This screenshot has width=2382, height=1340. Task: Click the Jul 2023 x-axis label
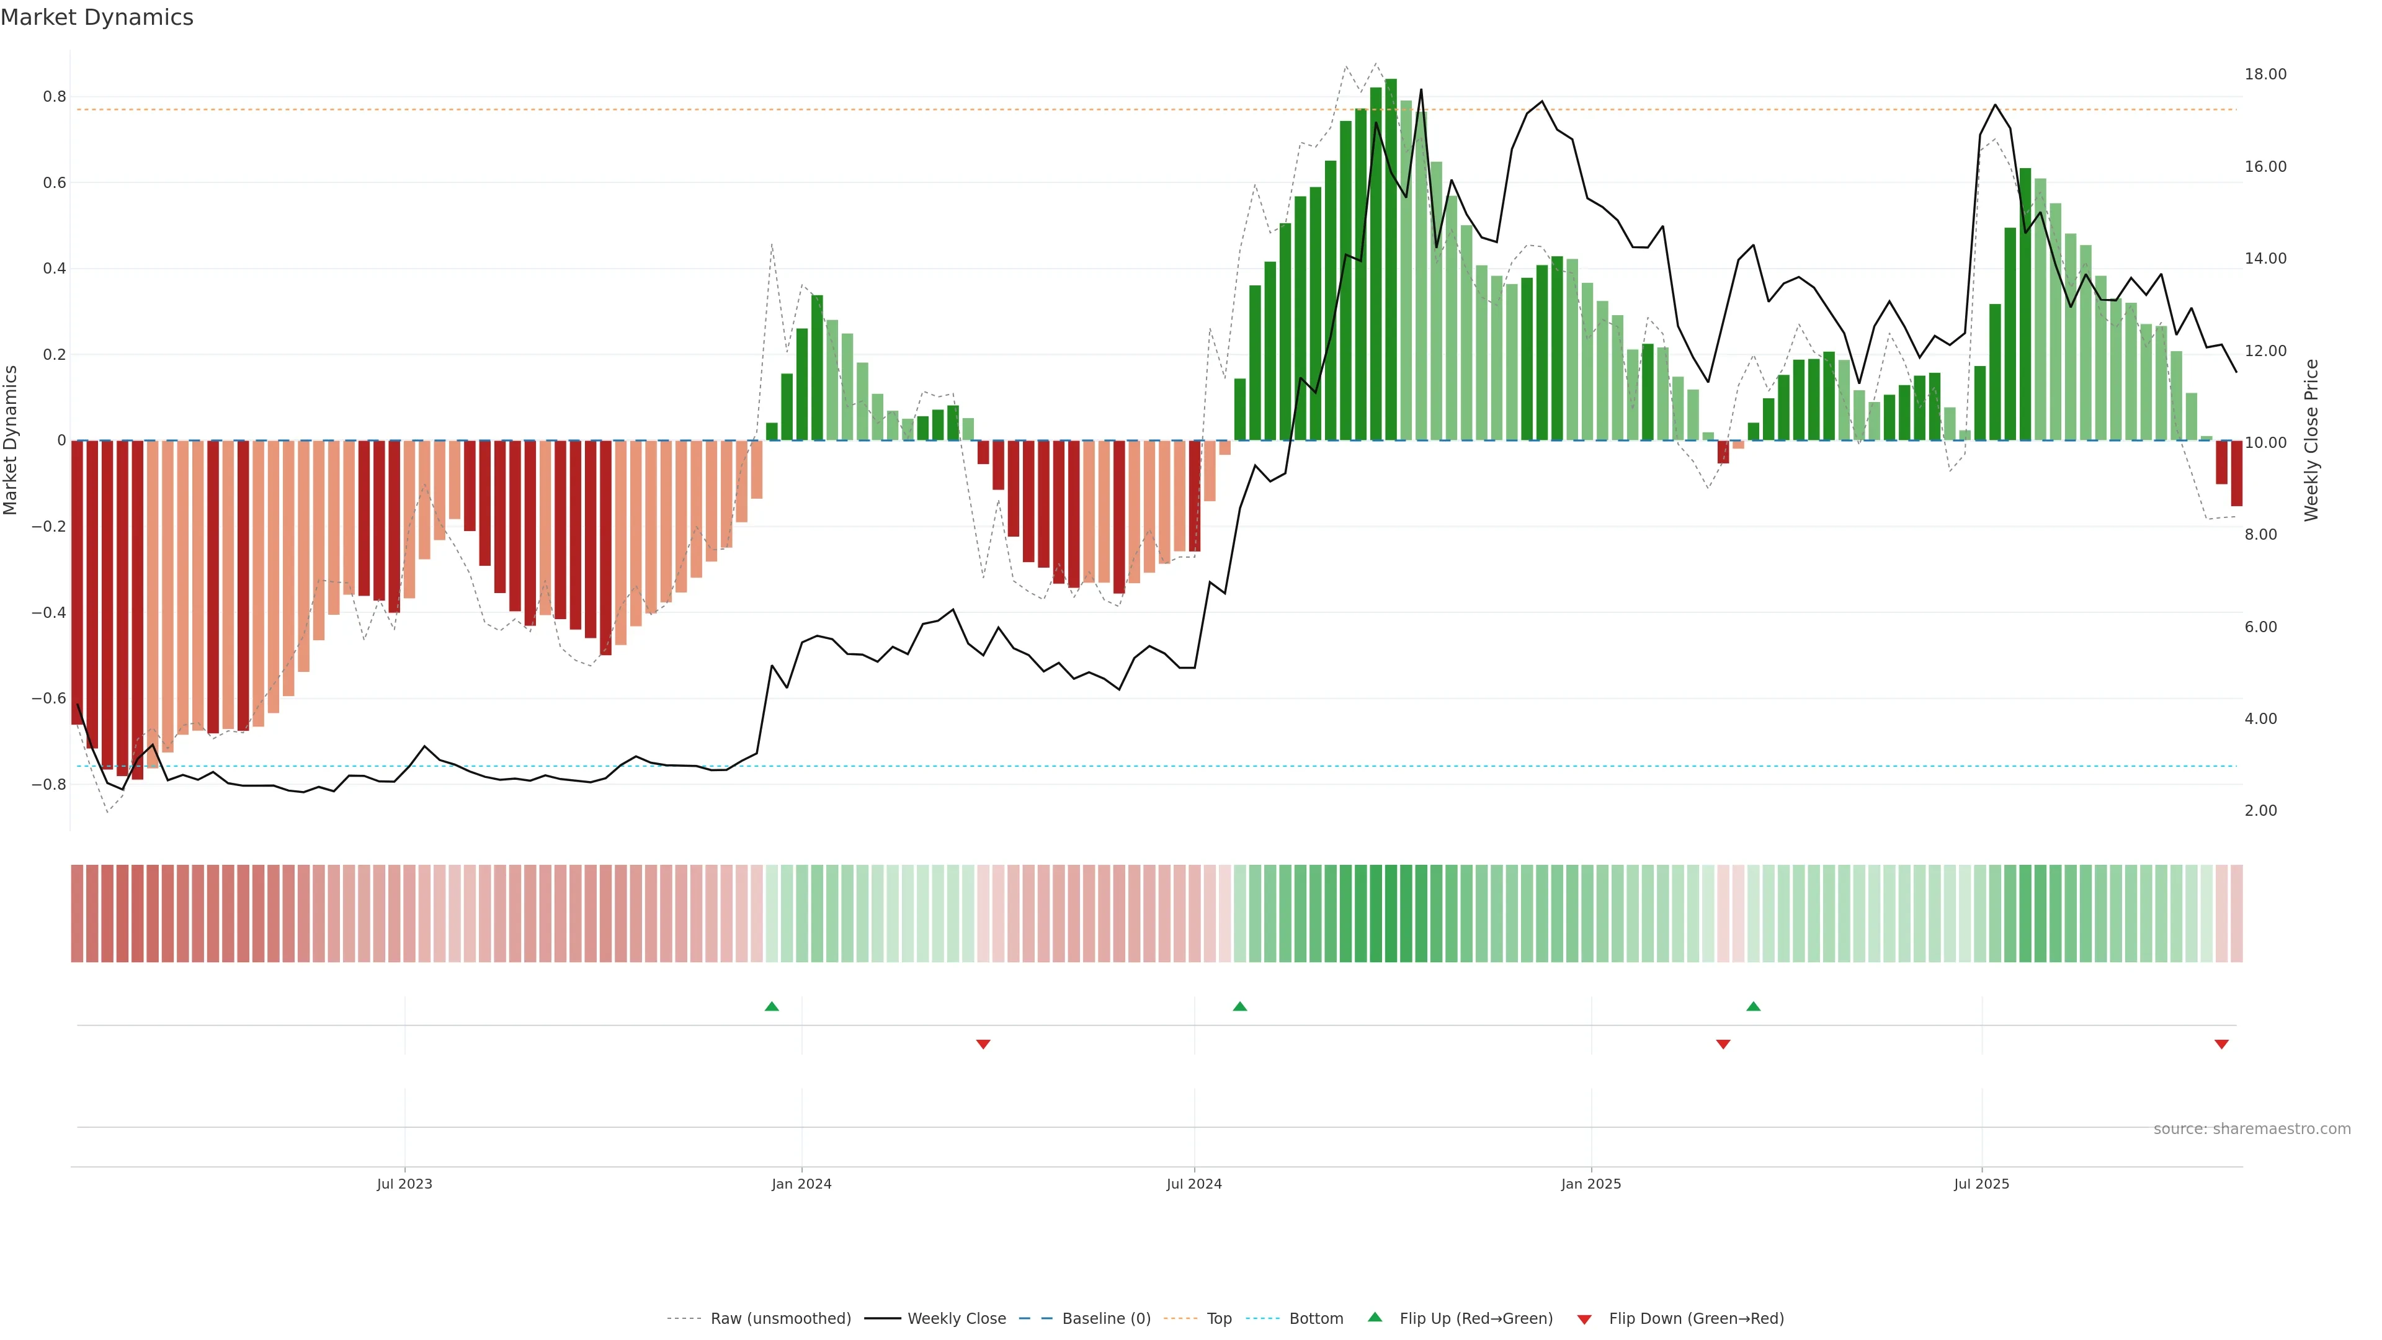click(x=404, y=1184)
